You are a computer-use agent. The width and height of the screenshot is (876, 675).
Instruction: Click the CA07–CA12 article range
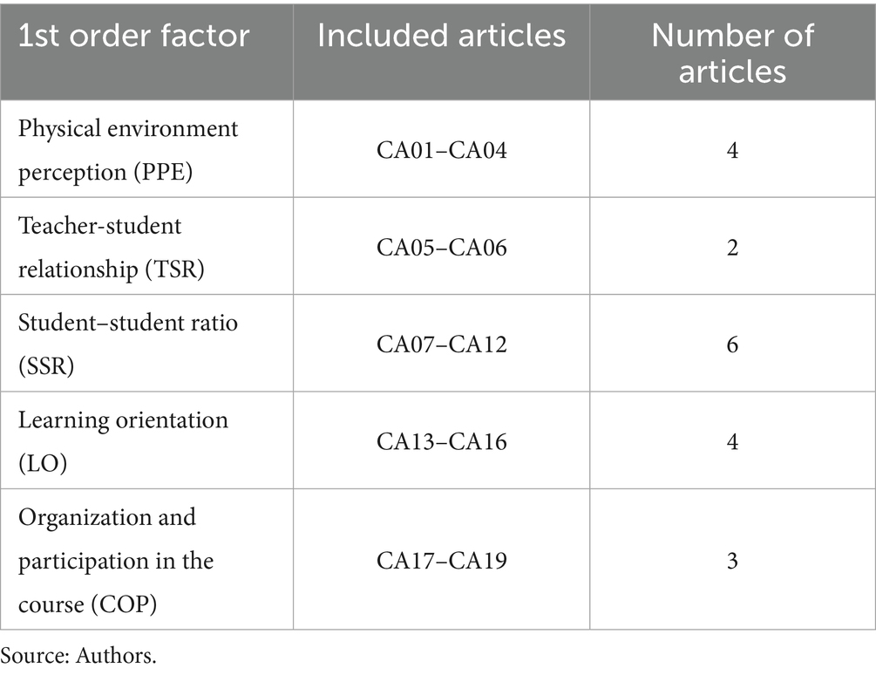441,345
